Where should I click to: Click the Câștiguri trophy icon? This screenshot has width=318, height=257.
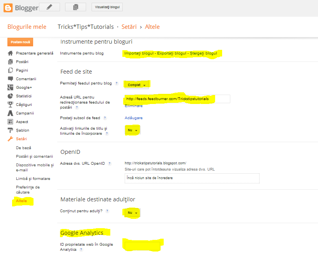[x=11, y=105]
